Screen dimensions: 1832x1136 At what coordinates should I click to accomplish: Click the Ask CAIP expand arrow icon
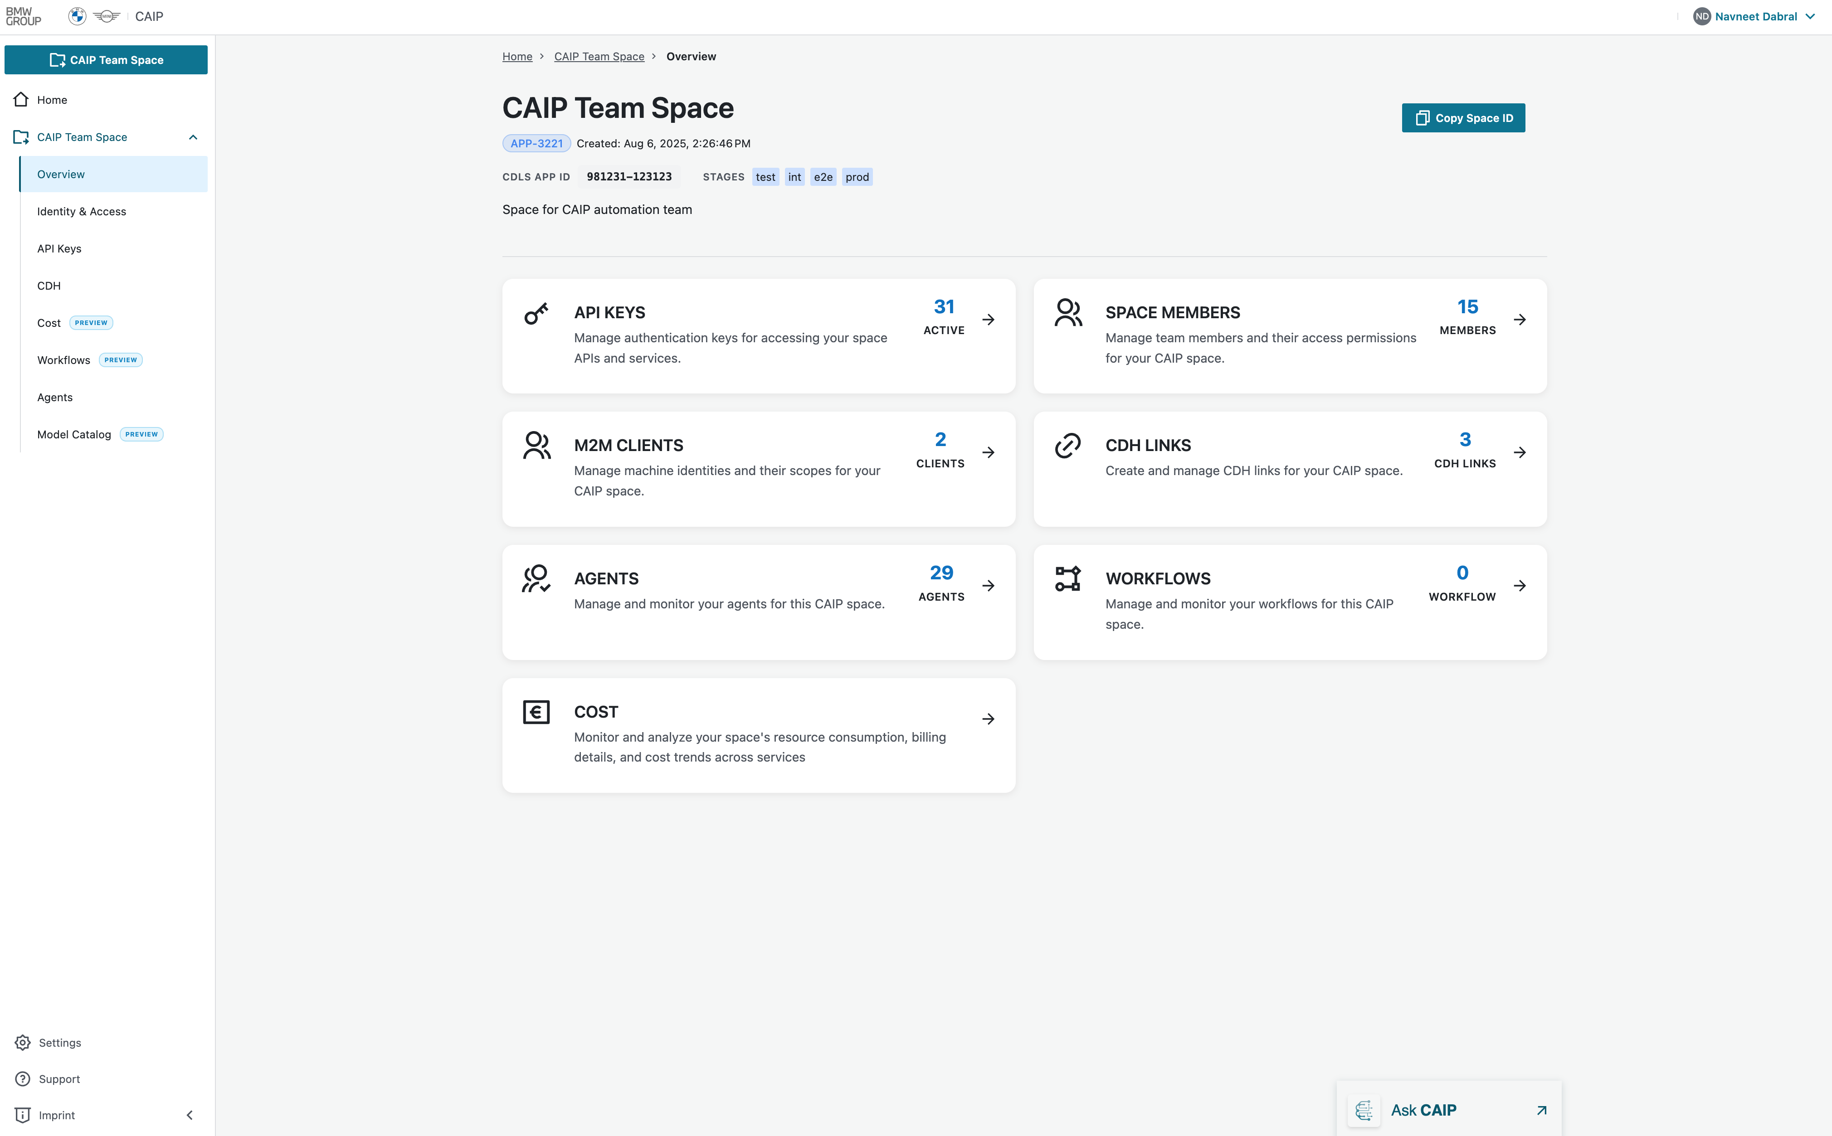coord(1541,1111)
